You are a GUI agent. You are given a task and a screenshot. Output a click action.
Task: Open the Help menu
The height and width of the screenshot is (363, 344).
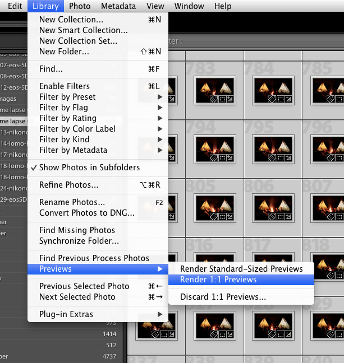[223, 6]
